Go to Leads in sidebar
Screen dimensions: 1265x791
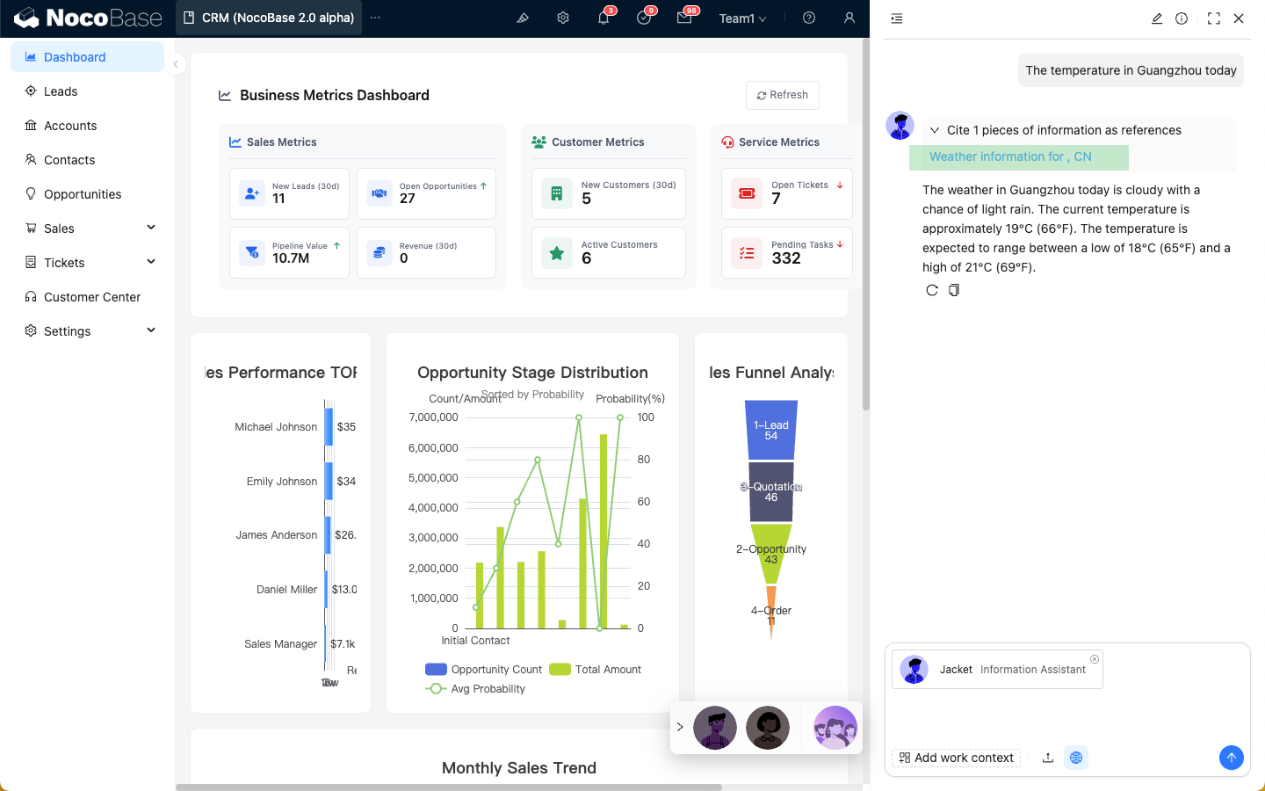(x=61, y=91)
